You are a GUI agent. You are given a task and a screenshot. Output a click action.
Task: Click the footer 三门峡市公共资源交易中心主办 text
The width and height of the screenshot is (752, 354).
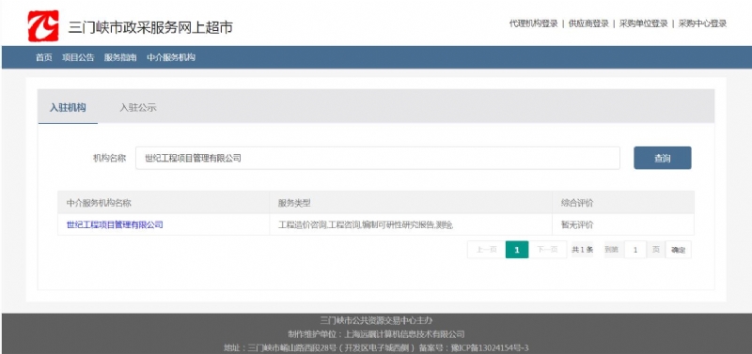(x=376, y=320)
